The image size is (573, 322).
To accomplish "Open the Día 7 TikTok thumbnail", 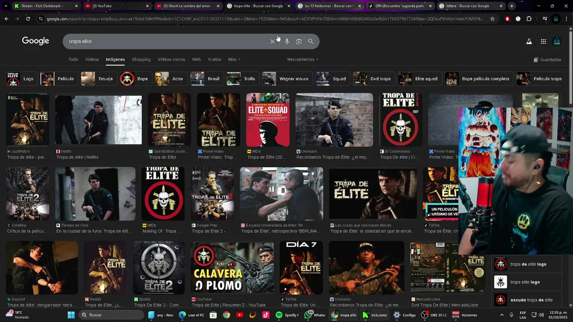I will tap(301, 267).
